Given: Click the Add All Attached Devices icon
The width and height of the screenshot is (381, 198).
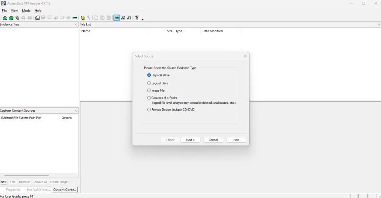Looking at the screenshot, I should [11, 18].
